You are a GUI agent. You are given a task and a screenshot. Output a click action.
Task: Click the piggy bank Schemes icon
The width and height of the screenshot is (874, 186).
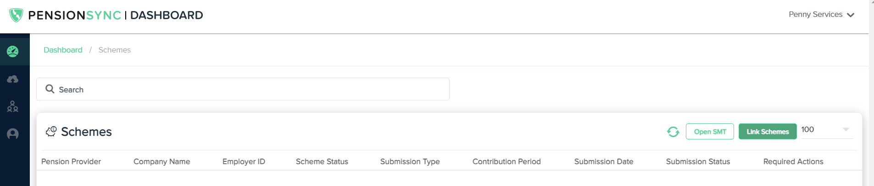click(51, 132)
